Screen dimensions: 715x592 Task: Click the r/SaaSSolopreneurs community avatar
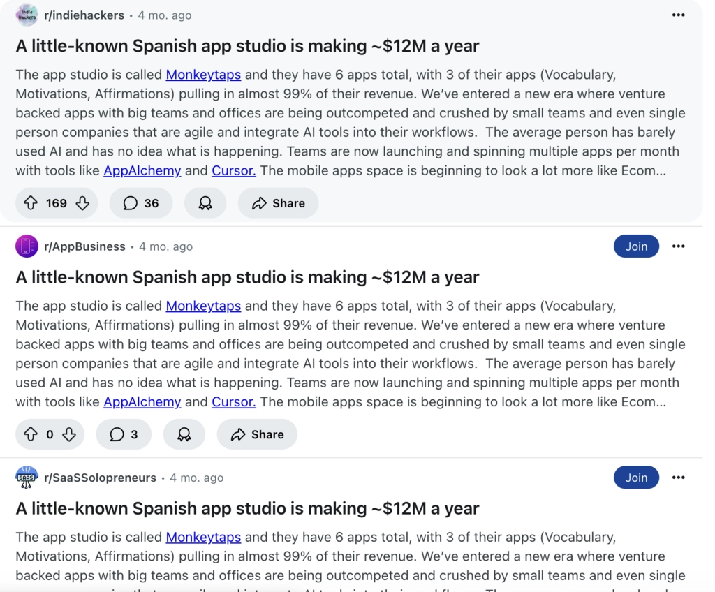27,478
